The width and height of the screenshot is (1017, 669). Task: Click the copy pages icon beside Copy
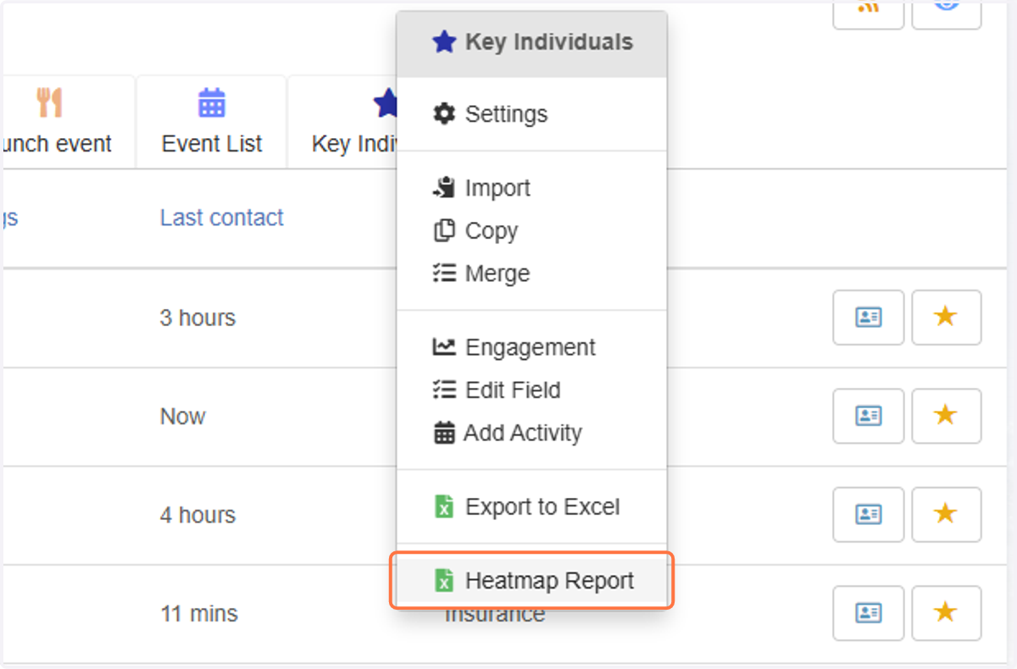click(444, 230)
